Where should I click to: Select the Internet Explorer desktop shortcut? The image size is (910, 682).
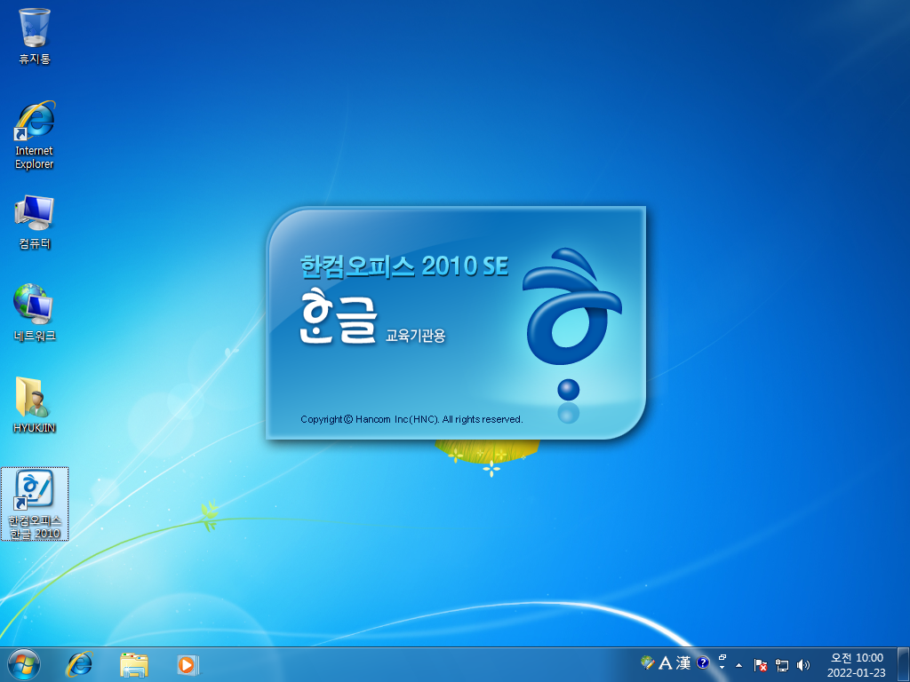(35, 135)
